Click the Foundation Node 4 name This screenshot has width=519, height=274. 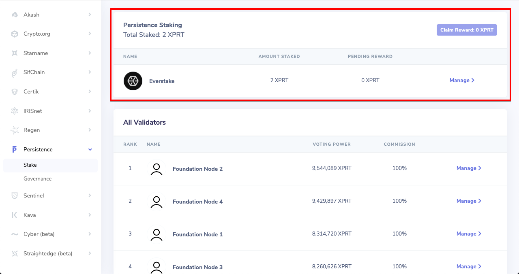pyautogui.click(x=197, y=202)
